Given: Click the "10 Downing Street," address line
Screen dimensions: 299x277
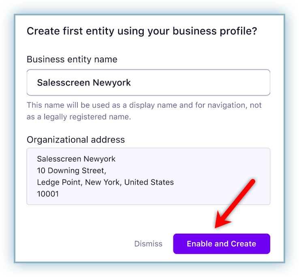Looking at the screenshot, I should pyautogui.click(x=71, y=170).
